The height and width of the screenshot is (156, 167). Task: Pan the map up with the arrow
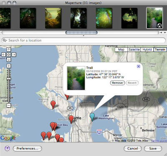9,50
